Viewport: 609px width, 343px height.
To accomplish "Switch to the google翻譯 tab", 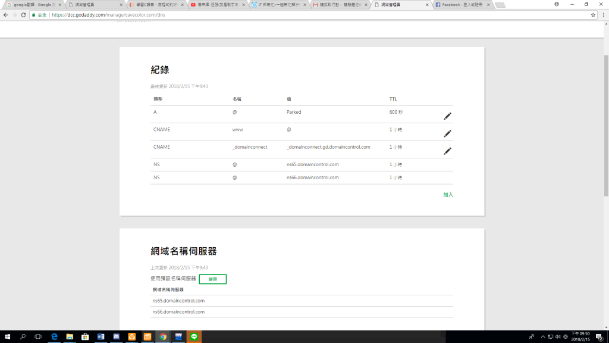I will coord(34,5).
